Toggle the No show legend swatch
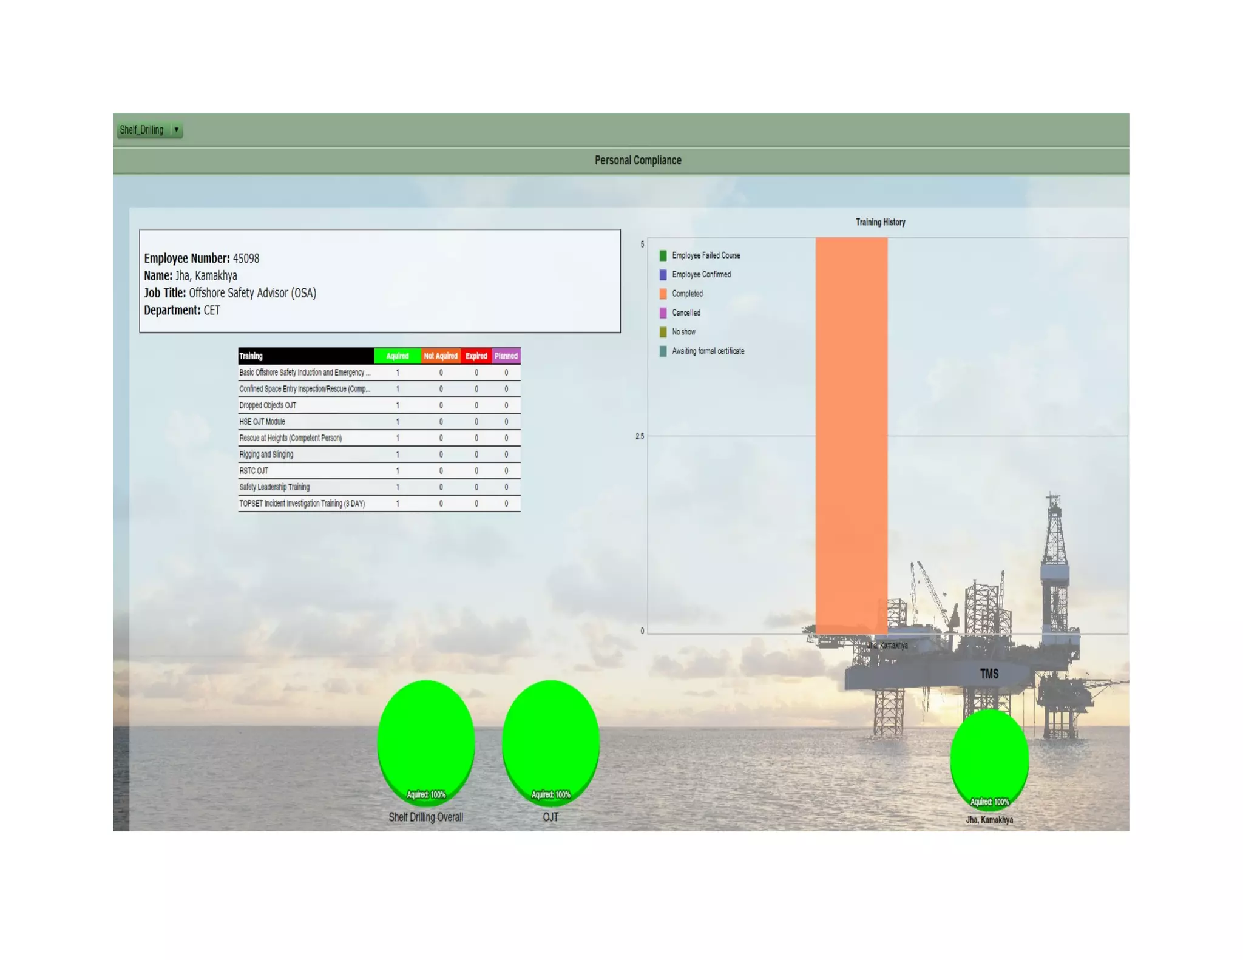The width and height of the screenshot is (1243, 960). pyautogui.click(x=663, y=332)
